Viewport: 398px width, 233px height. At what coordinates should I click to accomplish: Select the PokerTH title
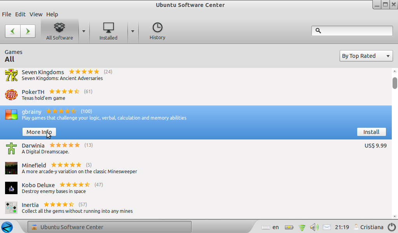(33, 92)
